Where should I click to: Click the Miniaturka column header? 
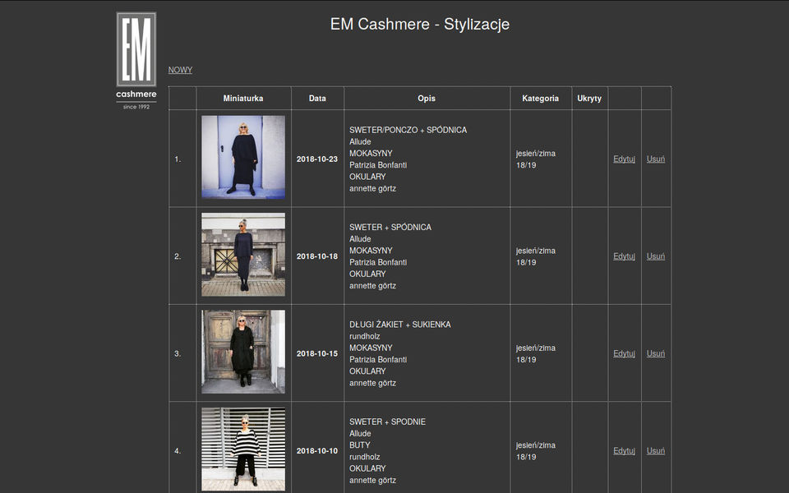coord(243,99)
